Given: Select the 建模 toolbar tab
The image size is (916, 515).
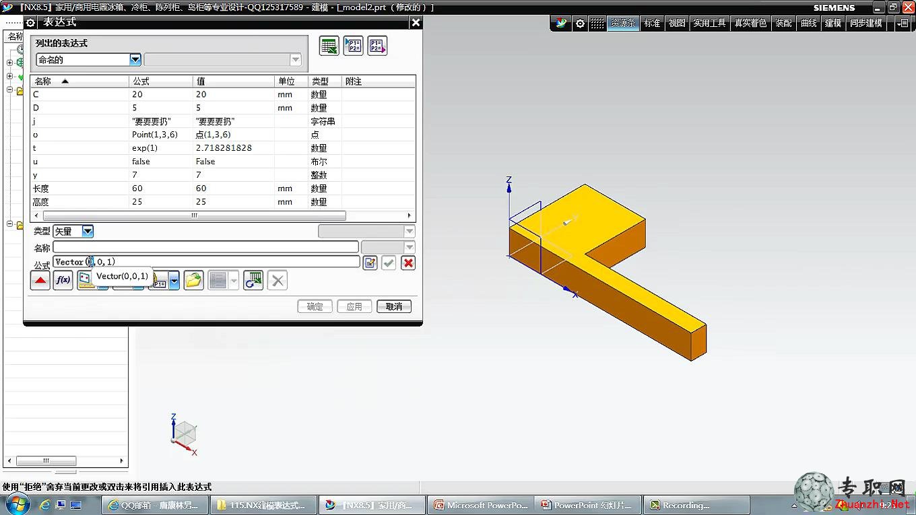Looking at the screenshot, I should 833,23.
